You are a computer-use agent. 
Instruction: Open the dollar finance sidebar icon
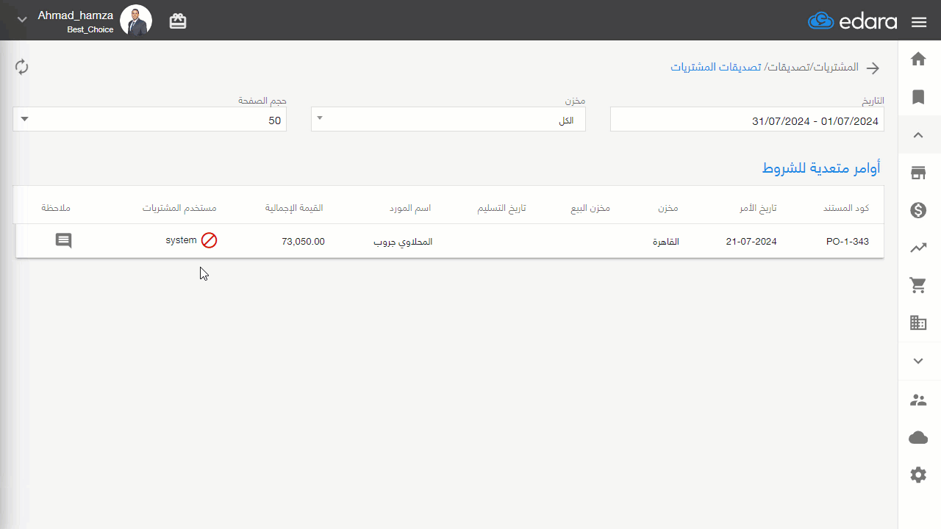918,211
